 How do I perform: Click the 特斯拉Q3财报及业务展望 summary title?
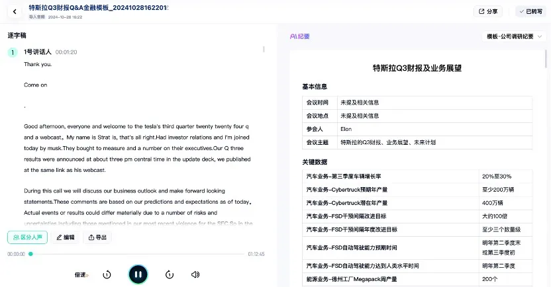click(x=417, y=68)
